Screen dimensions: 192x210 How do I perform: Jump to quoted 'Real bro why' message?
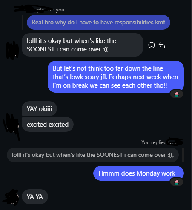point(98,22)
